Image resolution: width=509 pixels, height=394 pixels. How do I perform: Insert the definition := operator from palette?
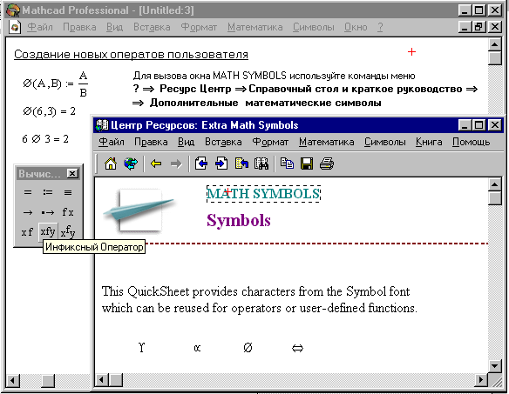48,192
